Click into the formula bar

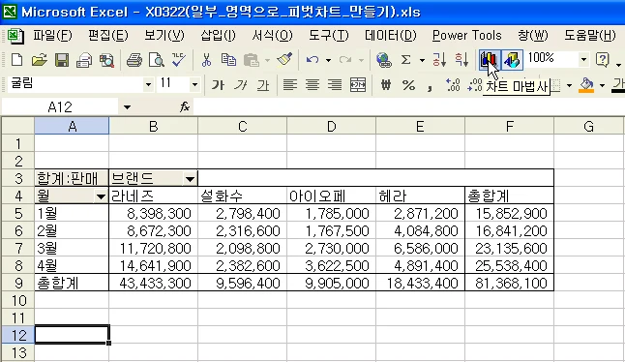pos(408,106)
